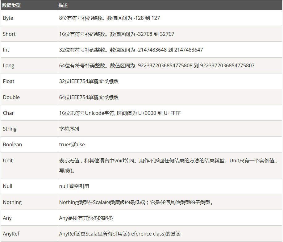Select the Nothing type cell
The height and width of the screenshot is (242, 283).
(29, 202)
